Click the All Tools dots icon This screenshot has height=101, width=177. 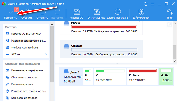click(x=7, y=54)
